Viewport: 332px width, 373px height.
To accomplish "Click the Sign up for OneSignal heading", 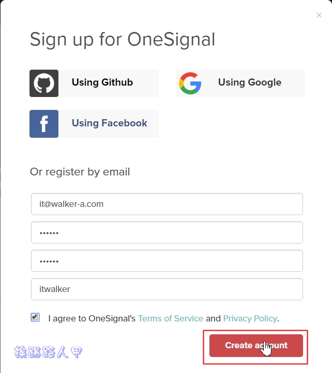I will click(x=123, y=40).
